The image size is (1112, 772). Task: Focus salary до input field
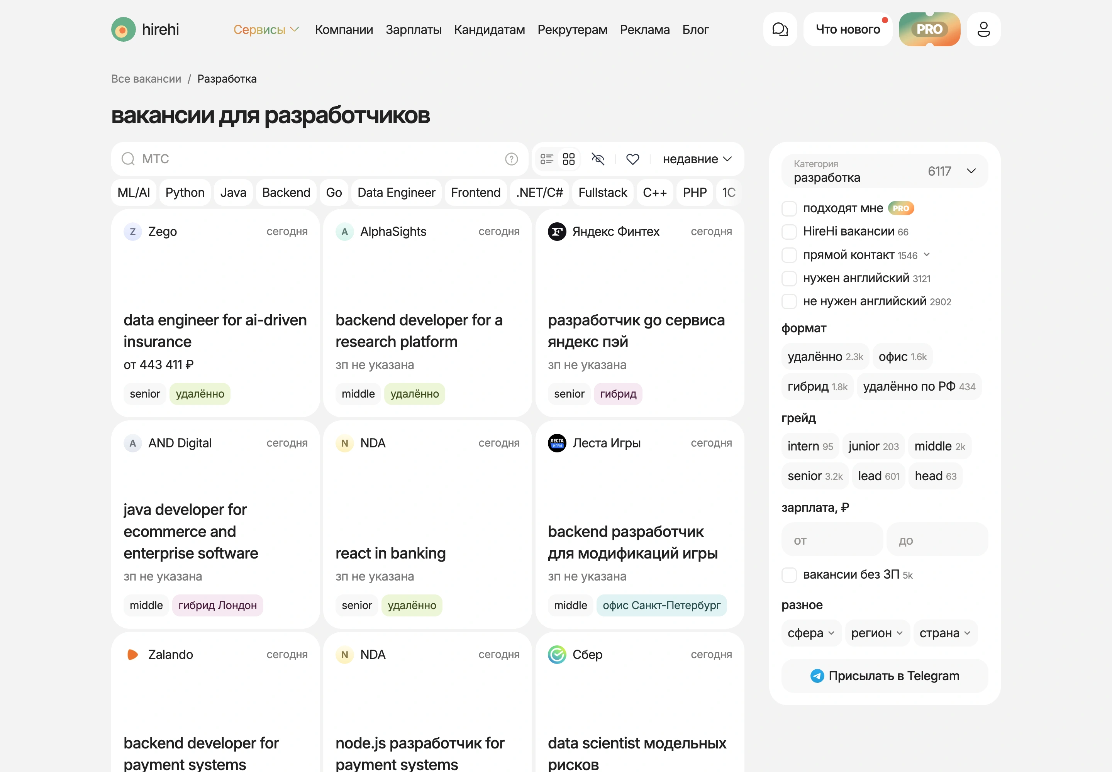937,540
